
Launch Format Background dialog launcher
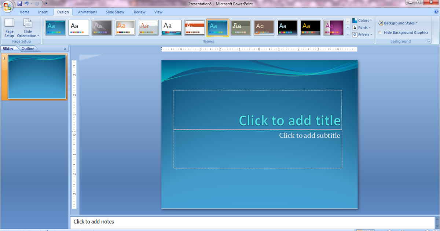(429, 41)
